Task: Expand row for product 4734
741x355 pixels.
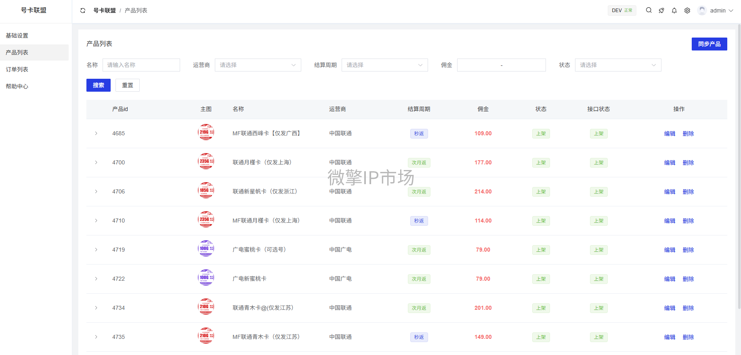Action: (x=96, y=308)
